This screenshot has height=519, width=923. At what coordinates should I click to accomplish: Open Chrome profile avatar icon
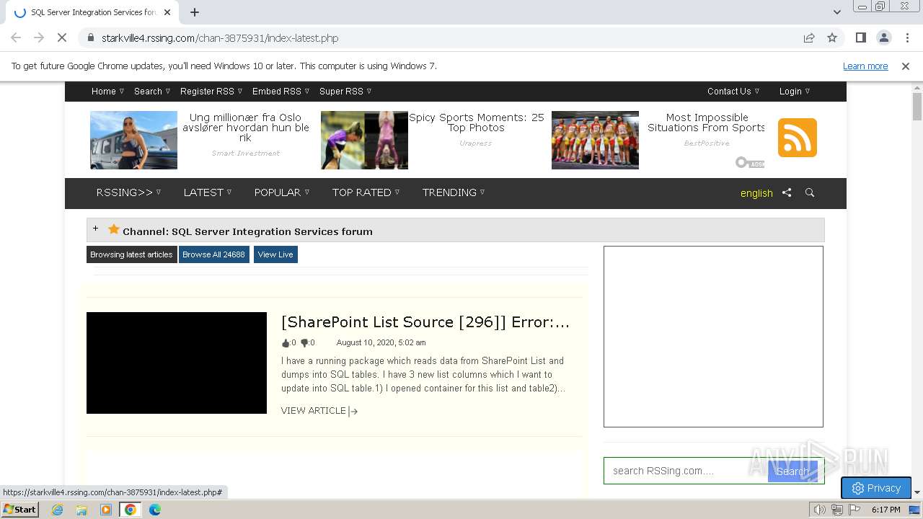(x=884, y=37)
